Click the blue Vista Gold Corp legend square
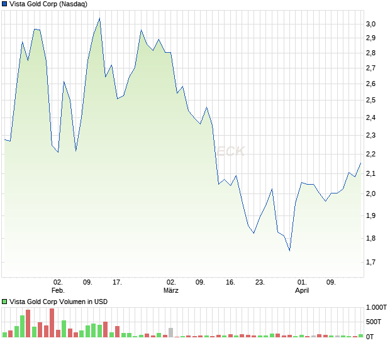 tap(4, 4)
